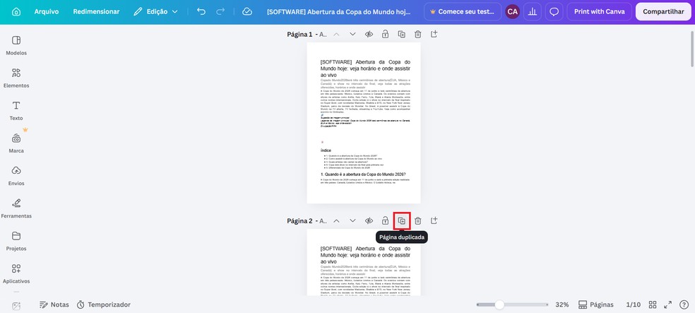Viewport: 695px width, 313px height.
Task: Open the help question mark
Action: [x=684, y=305]
